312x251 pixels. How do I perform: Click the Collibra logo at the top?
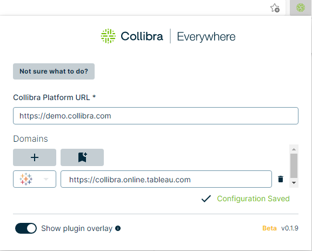[x=132, y=36]
